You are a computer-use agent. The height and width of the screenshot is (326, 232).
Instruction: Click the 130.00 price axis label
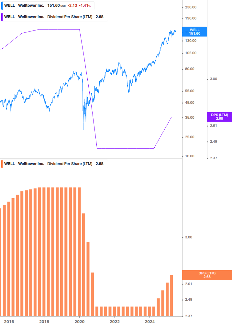point(191,41)
